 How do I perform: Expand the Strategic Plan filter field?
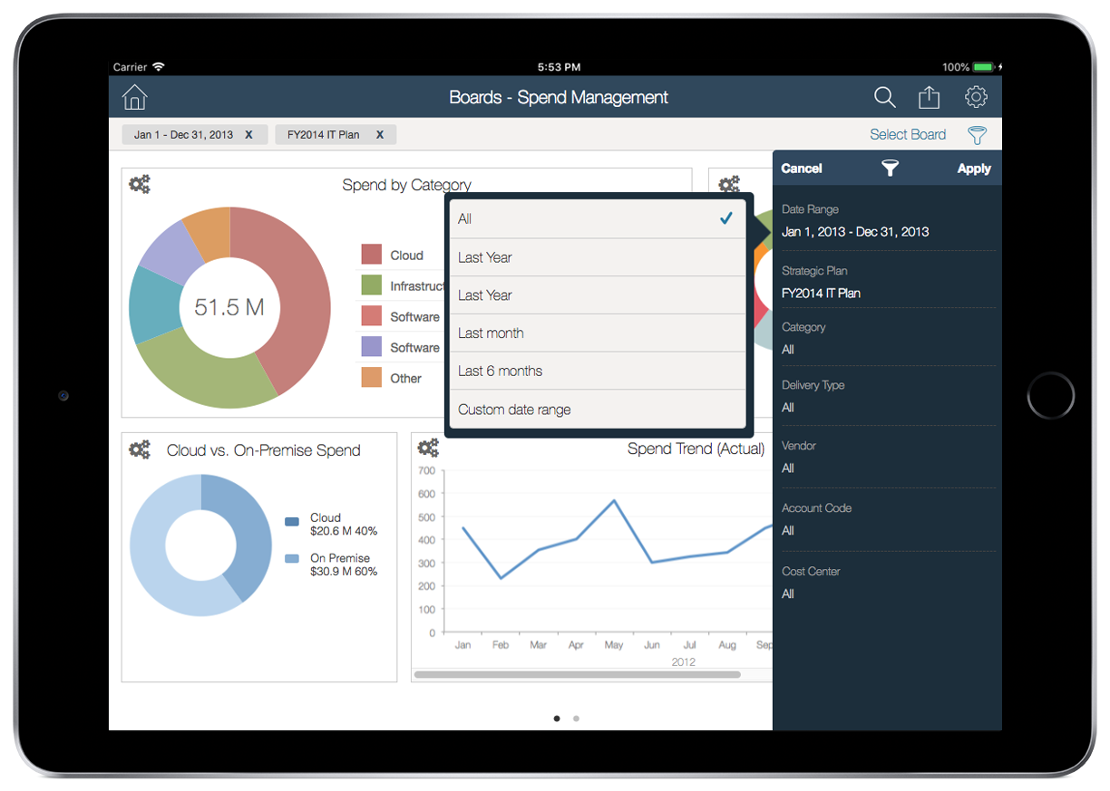click(x=888, y=283)
